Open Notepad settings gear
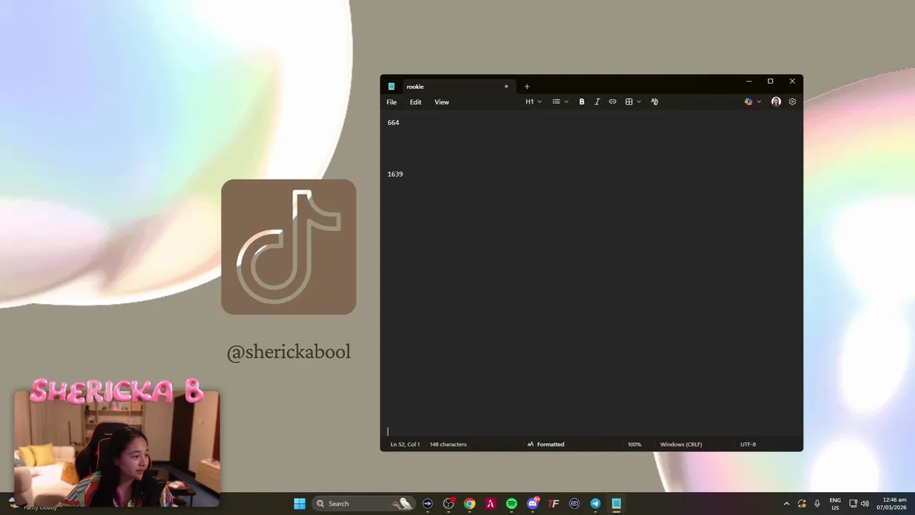The width and height of the screenshot is (915, 515). 793,102
